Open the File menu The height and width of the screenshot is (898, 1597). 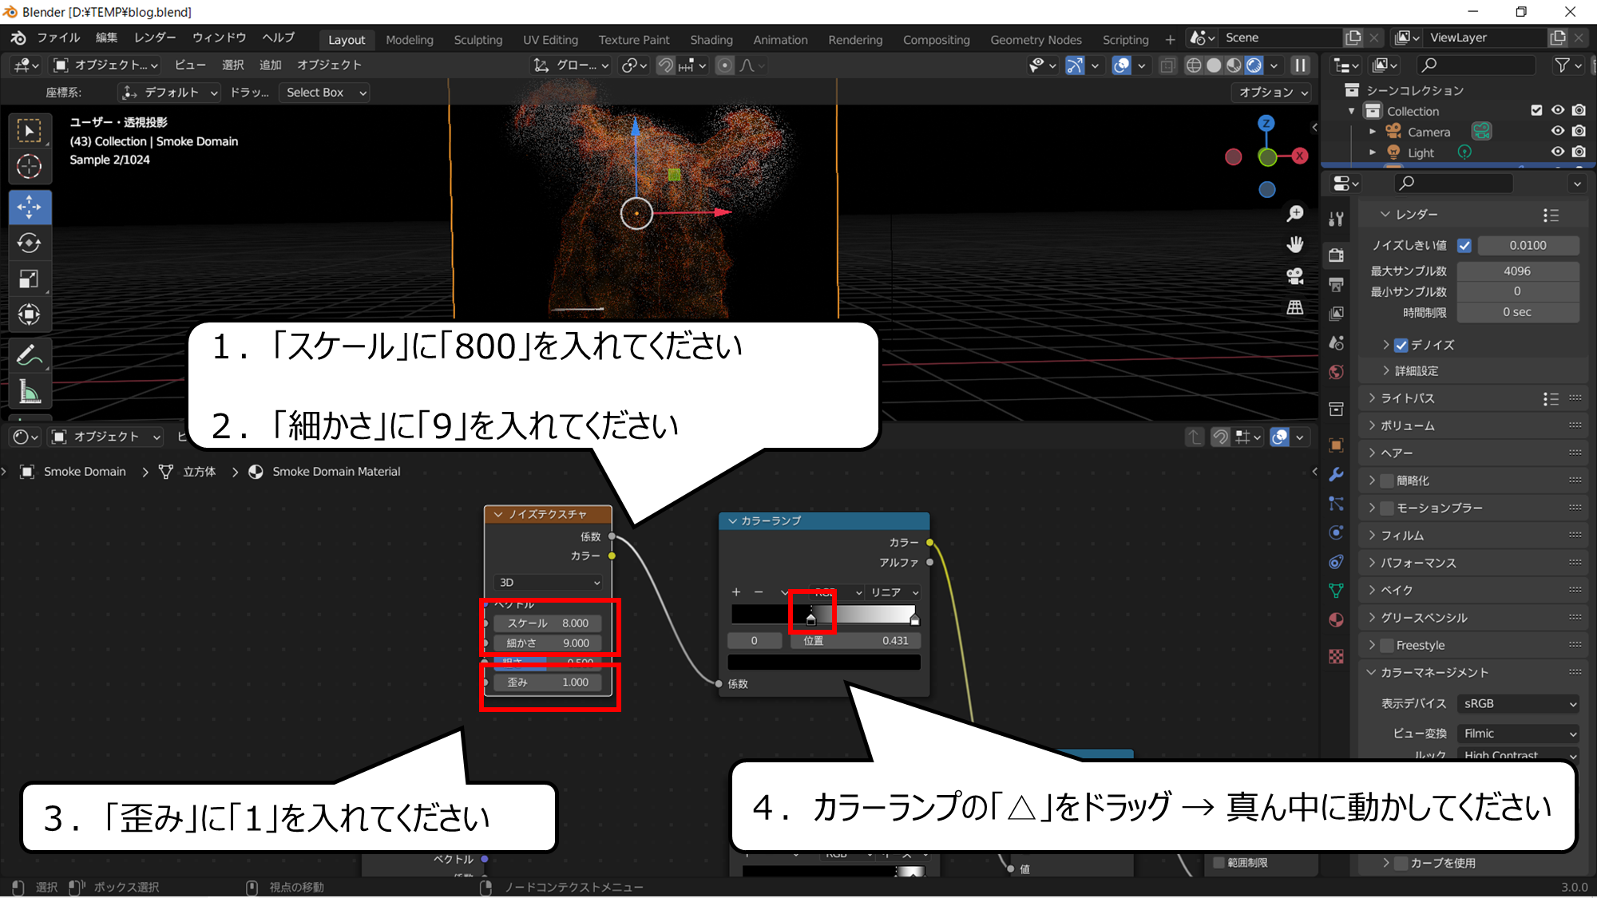58,38
